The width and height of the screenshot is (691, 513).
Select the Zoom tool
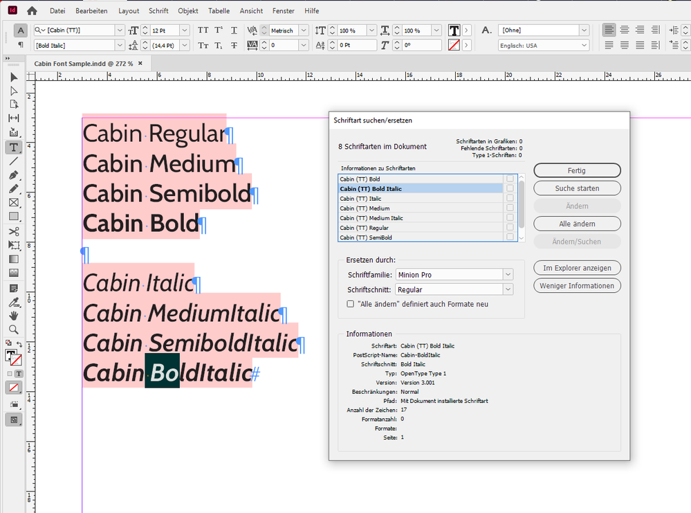coord(14,330)
